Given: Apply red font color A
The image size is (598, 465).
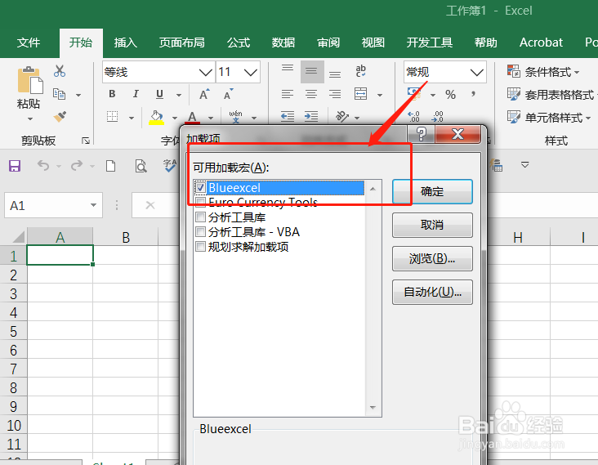Looking at the screenshot, I should (x=192, y=118).
